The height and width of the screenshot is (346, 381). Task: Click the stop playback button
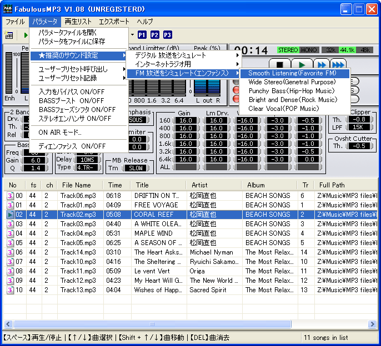click(280, 64)
